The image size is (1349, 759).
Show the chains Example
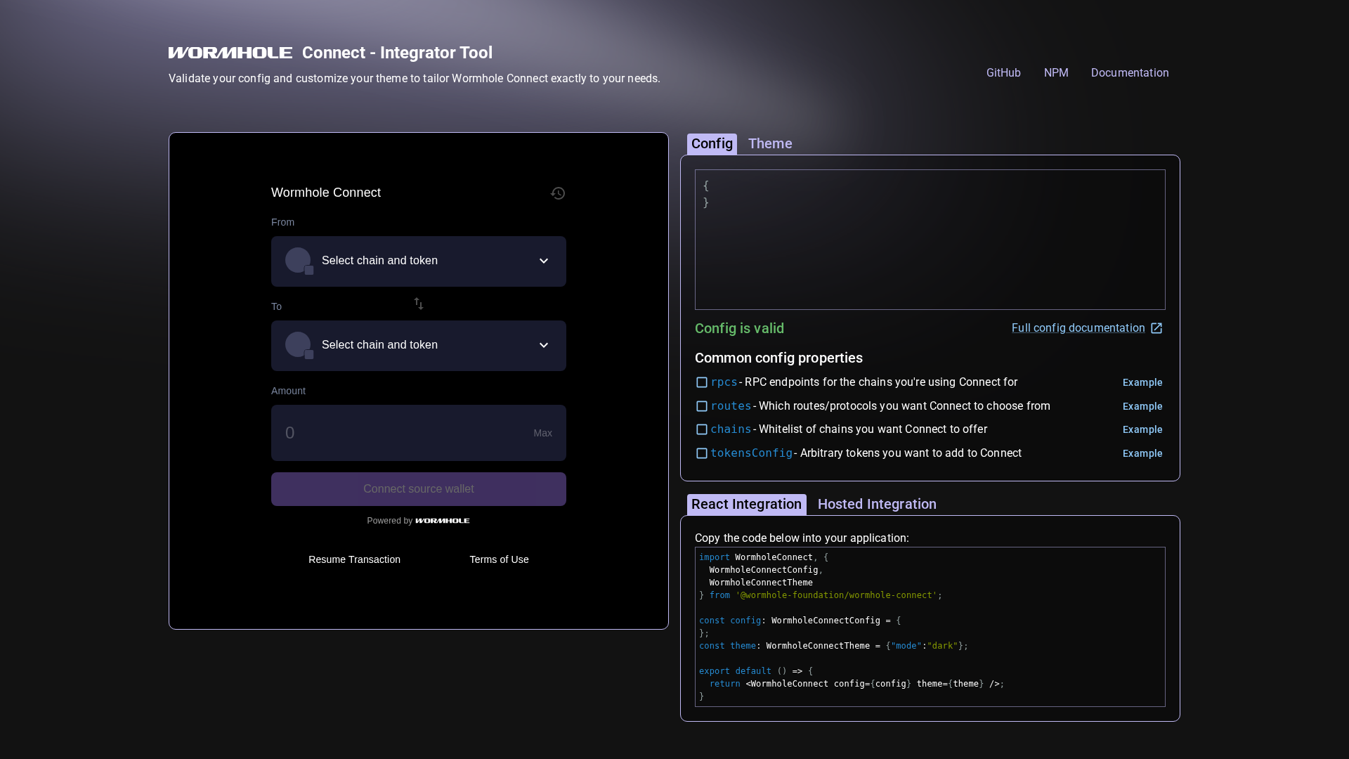[1142, 429]
